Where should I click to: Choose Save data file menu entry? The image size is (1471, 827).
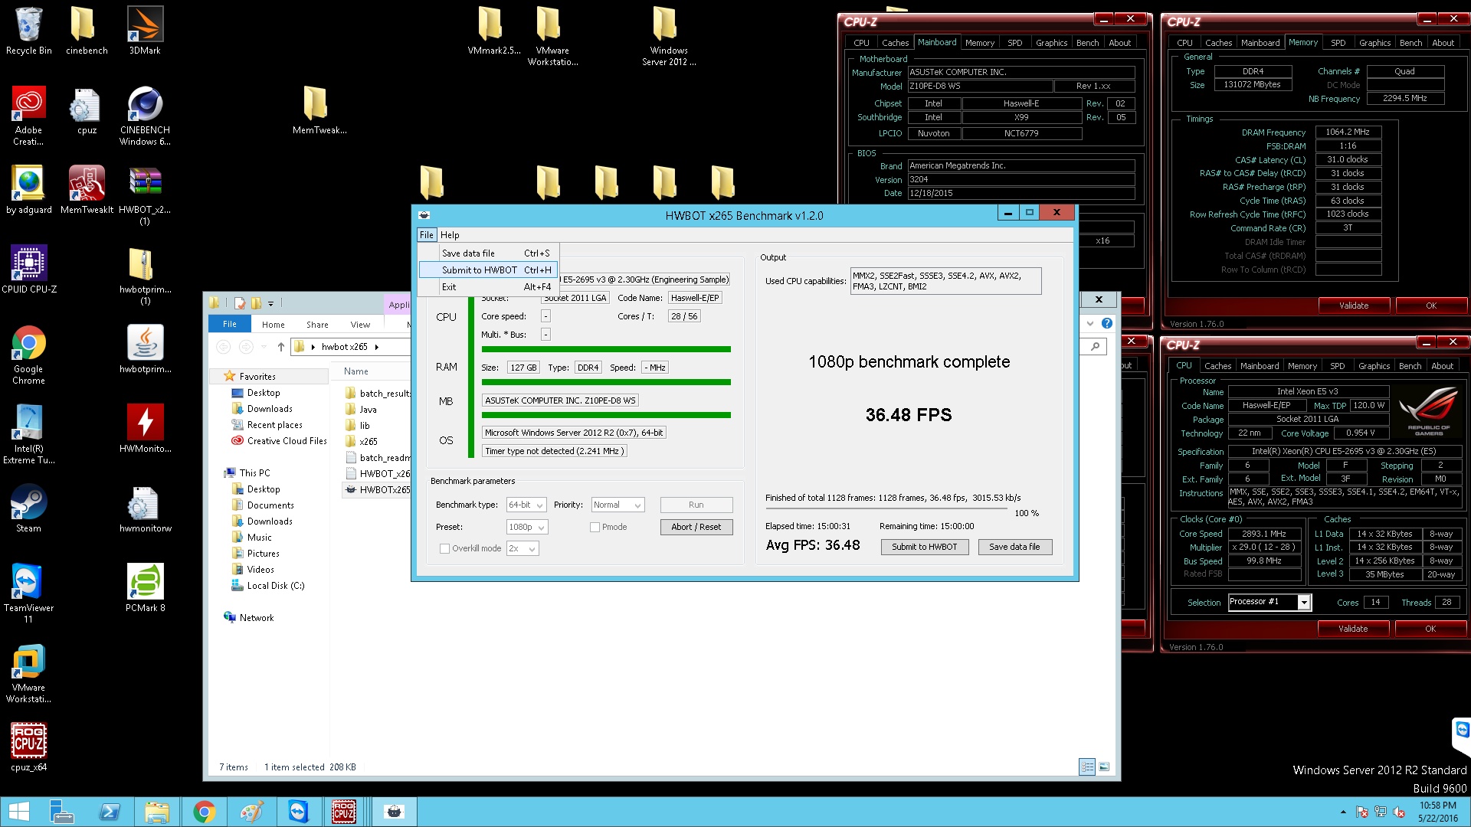[489, 253]
